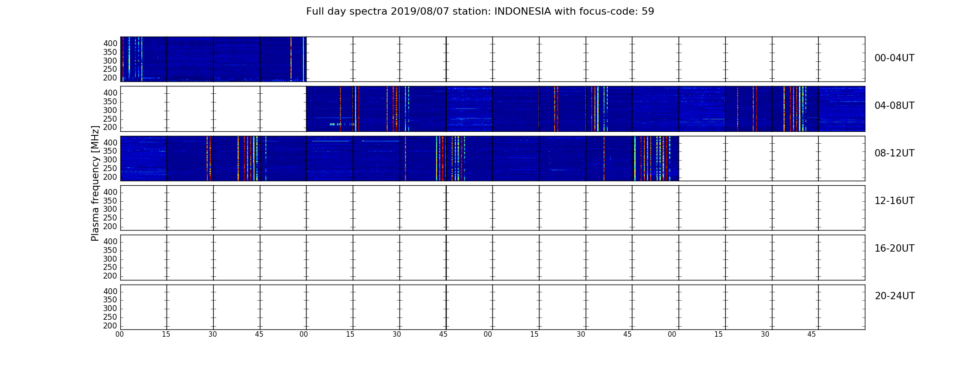Click the '20-24UT' row label
The image size is (961, 366).
pos(895,296)
